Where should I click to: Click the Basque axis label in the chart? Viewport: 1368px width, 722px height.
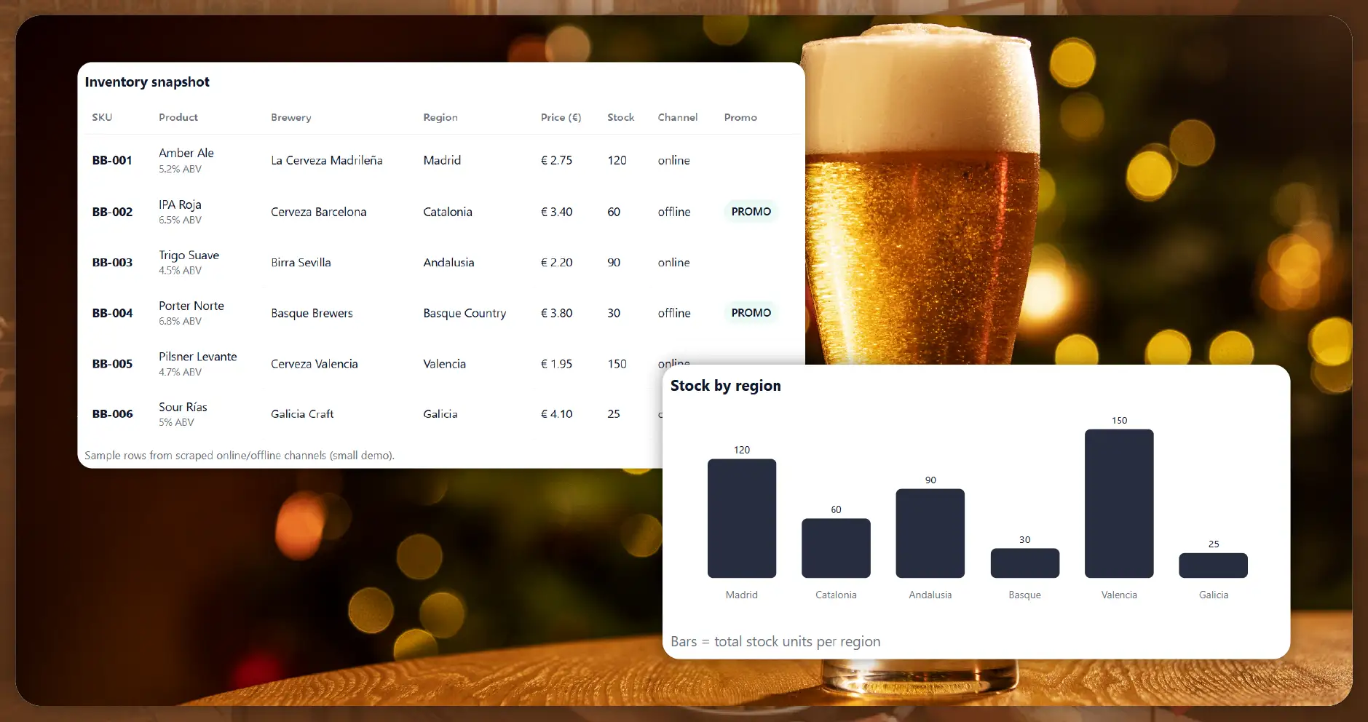point(1024,595)
